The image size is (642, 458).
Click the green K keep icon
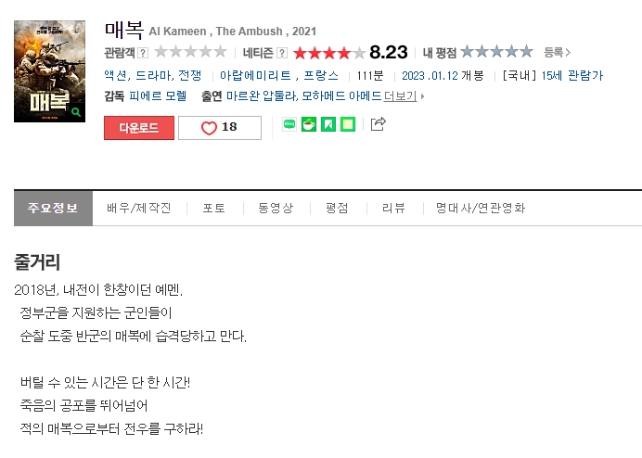click(328, 124)
